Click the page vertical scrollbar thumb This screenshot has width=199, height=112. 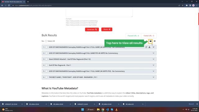tap(198, 19)
